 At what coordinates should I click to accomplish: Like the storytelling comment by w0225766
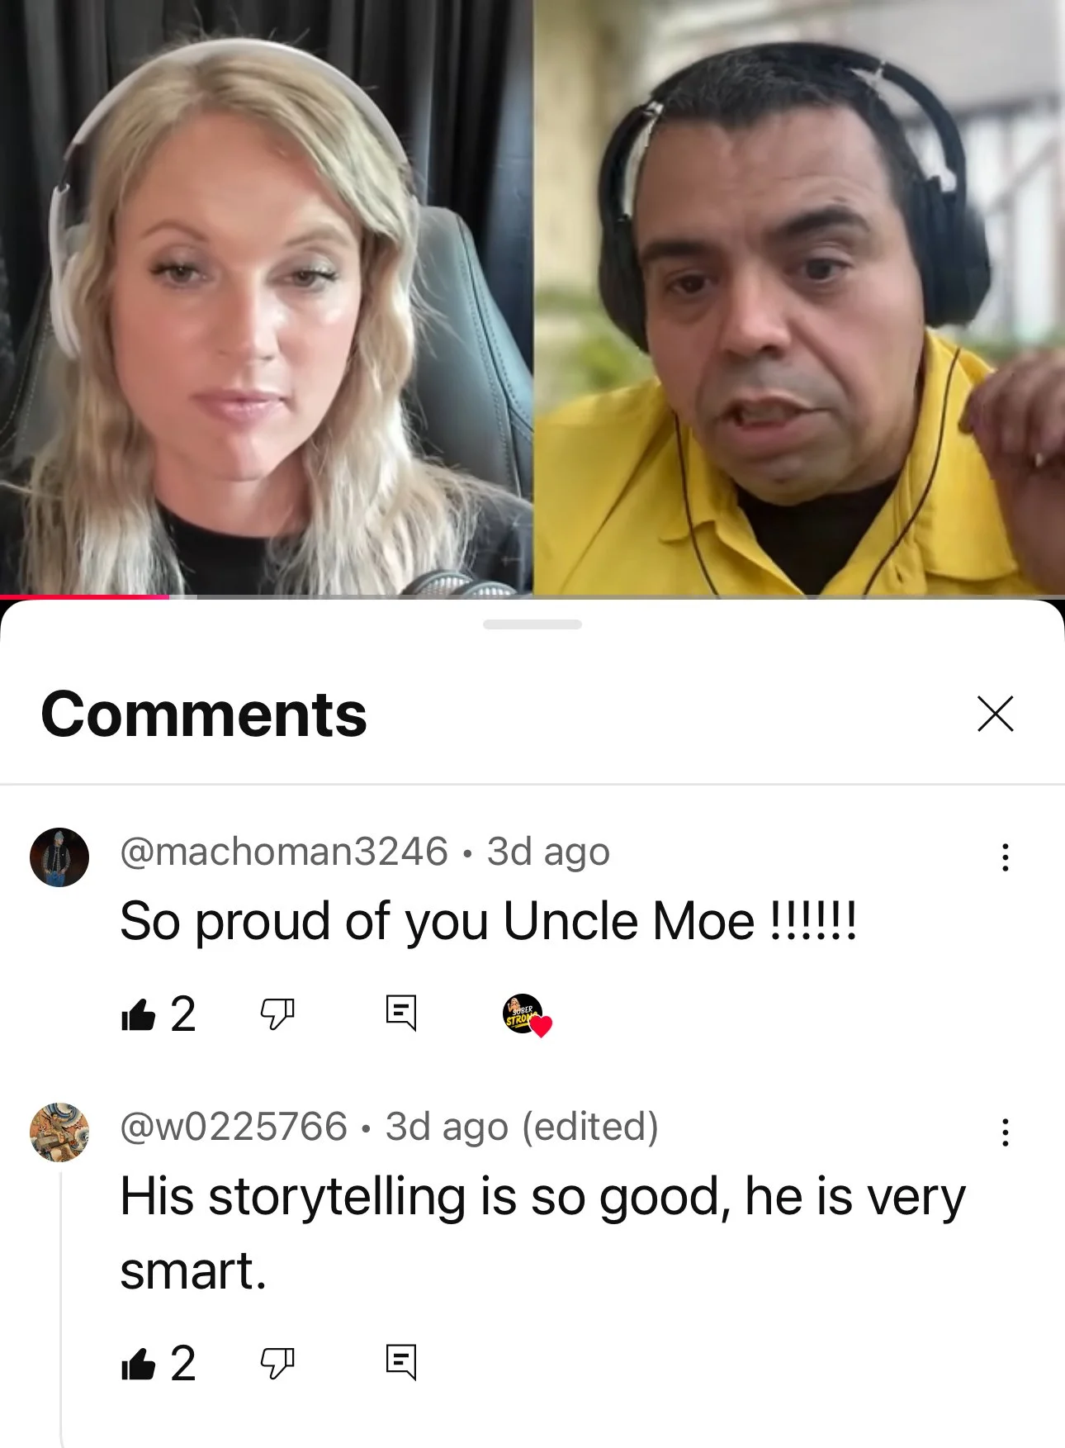[x=138, y=1364]
